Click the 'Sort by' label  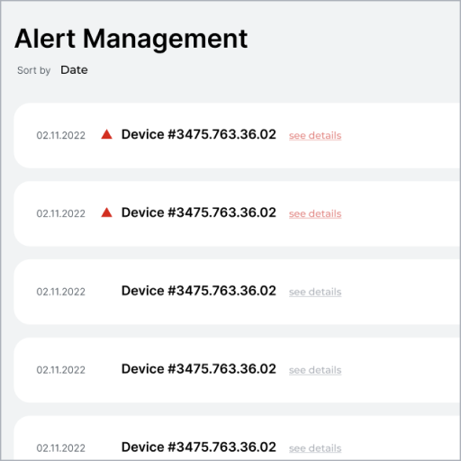(x=33, y=70)
